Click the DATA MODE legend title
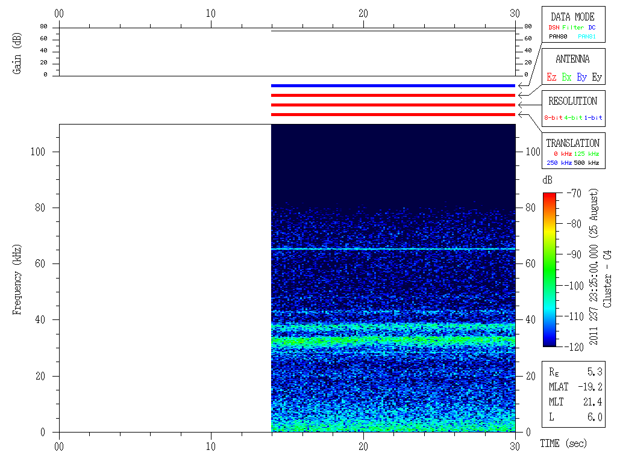Viewport: 617px width, 462px height. coord(572,17)
